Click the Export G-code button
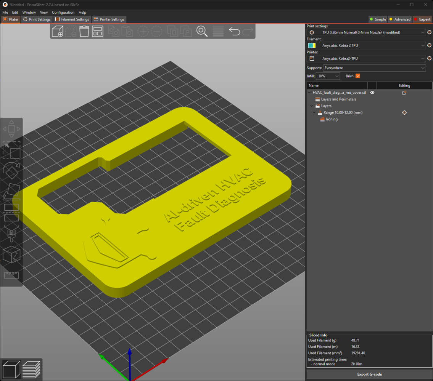433x381 pixels. (369, 374)
